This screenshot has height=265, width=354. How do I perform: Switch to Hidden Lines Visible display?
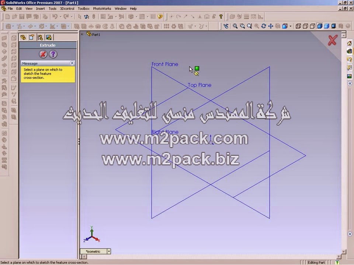pyautogui.click(x=305, y=26)
